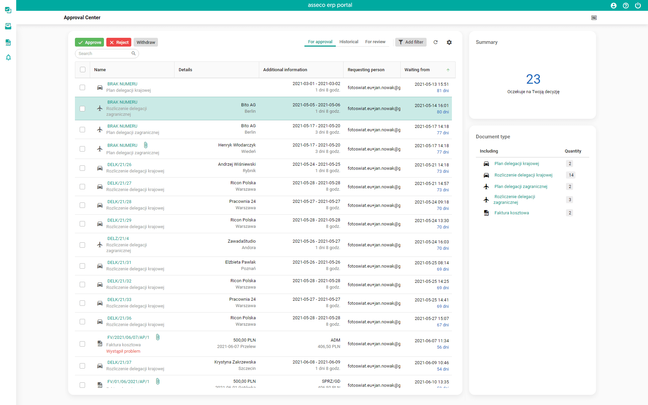
Task: Open the table settings gear icon
Action: [x=449, y=42]
